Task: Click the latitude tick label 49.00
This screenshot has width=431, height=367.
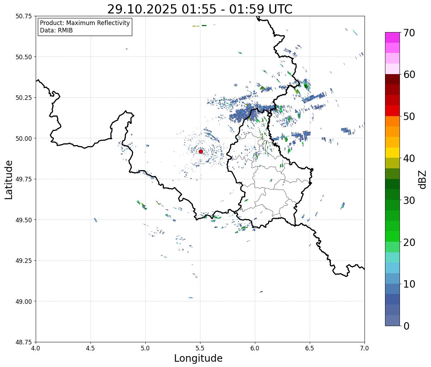Action: click(x=23, y=301)
